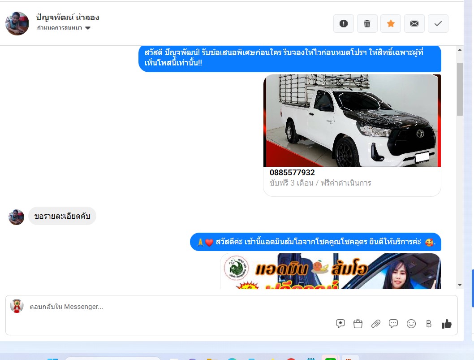
Task: Open the Toyota pickup truck image
Action: pyautogui.click(x=352, y=121)
